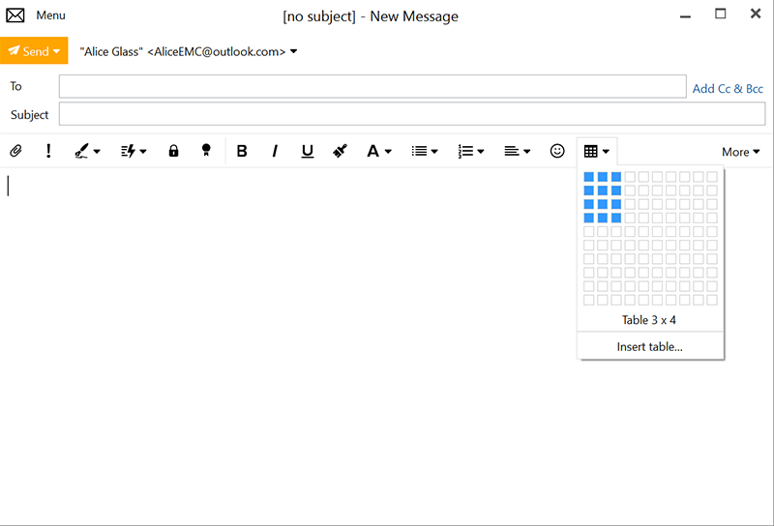Open the sender account dropdown arrow
Screen dimensions: 774x526
[x=294, y=51]
